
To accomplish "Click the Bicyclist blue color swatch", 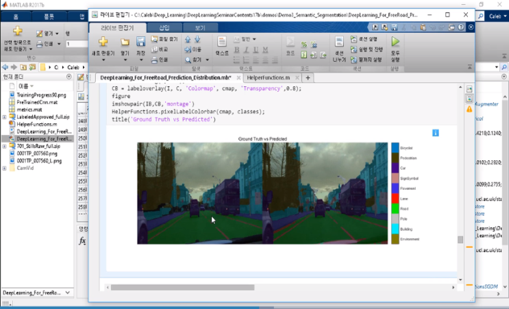I will (x=395, y=147).
